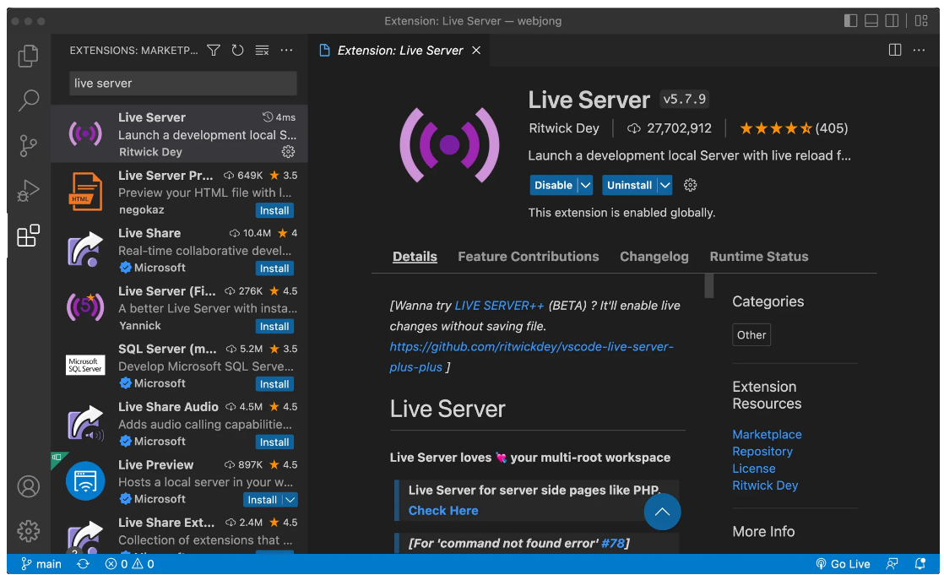Open the Repository resource link
The height and width of the screenshot is (575, 944).
click(762, 452)
